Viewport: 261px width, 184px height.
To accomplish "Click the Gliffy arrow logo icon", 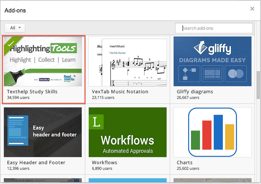I will 200,49.
